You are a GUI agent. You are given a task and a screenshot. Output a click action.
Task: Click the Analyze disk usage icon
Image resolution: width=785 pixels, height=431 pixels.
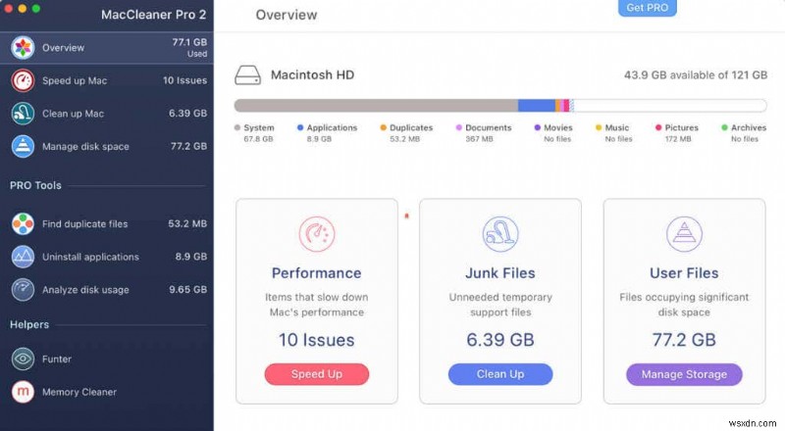coord(23,290)
